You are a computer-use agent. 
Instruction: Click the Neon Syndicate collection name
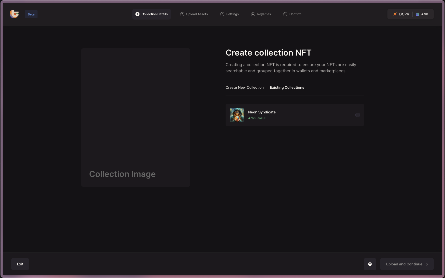(x=262, y=112)
